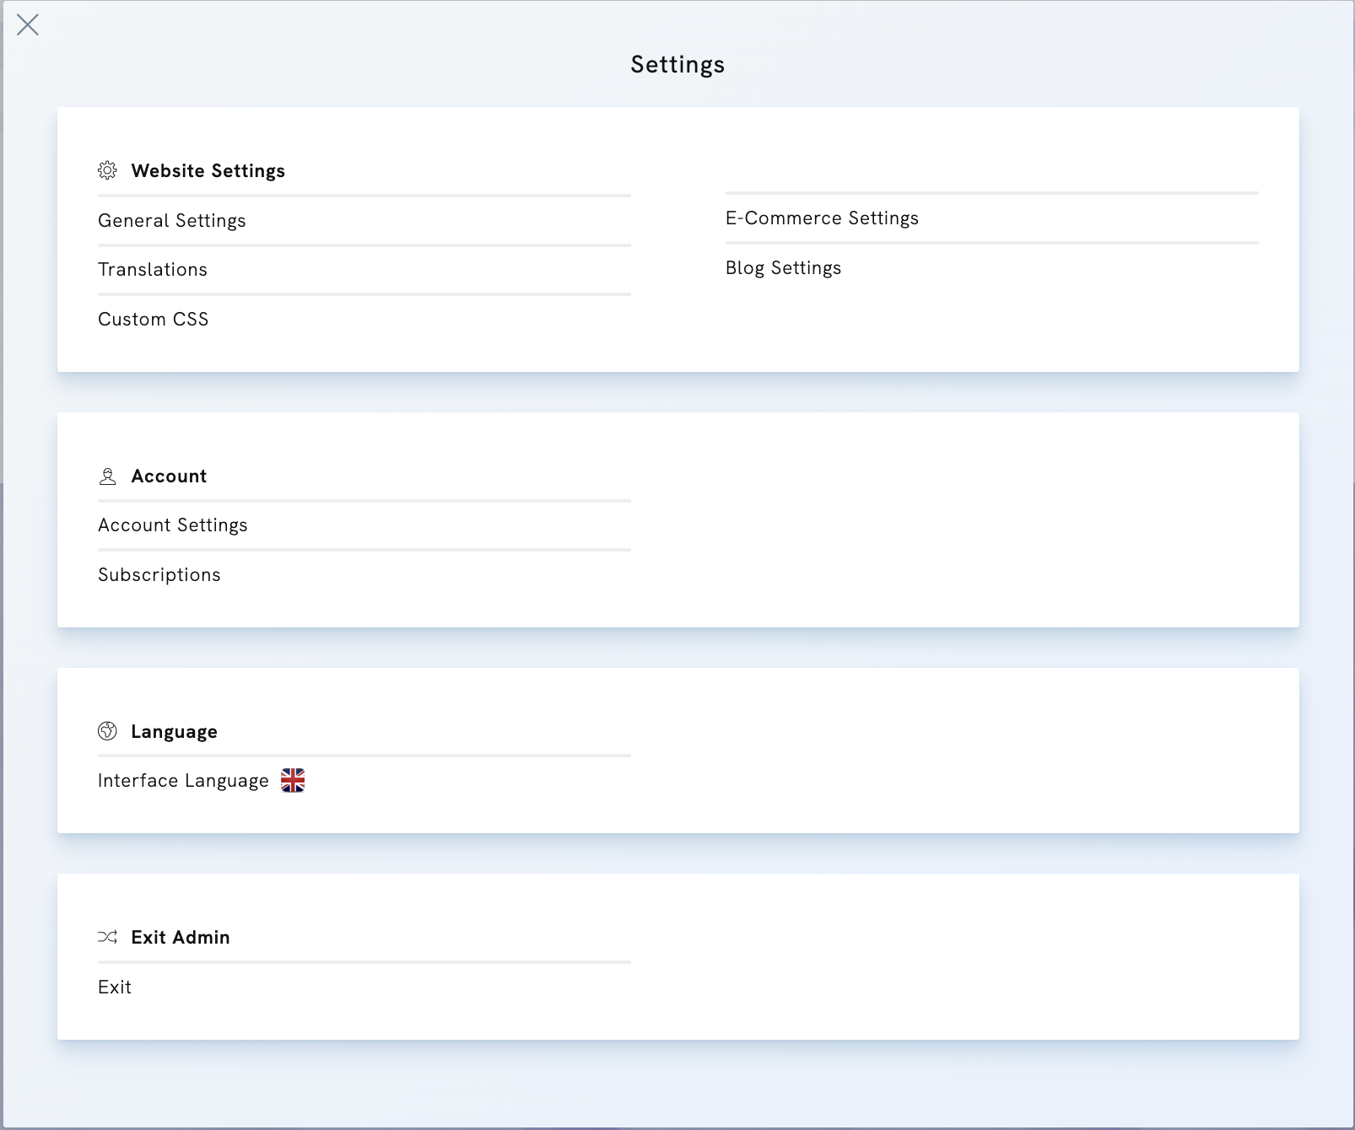Open Account Settings
The height and width of the screenshot is (1130, 1355).
[173, 525]
